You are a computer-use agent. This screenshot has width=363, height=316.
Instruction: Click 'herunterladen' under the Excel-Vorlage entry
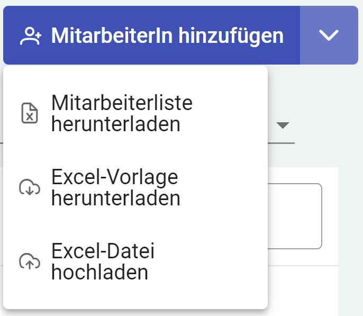(x=116, y=198)
